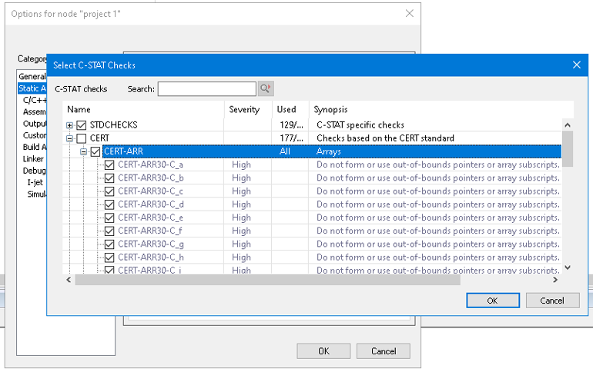Screen dimensions: 593x372
Task: Expand the STDCHECKS tree node
Action: pos(70,125)
